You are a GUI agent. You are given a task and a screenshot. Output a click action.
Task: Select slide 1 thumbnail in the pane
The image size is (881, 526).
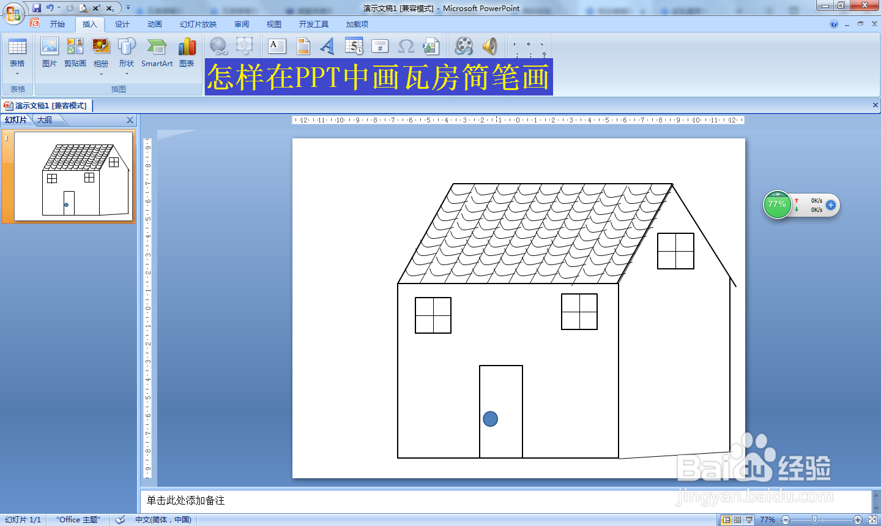[69, 177]
